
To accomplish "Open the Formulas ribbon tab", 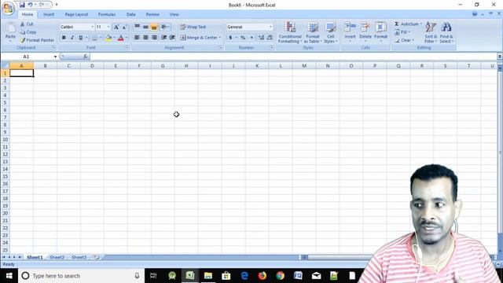I will tap(107, 14).
